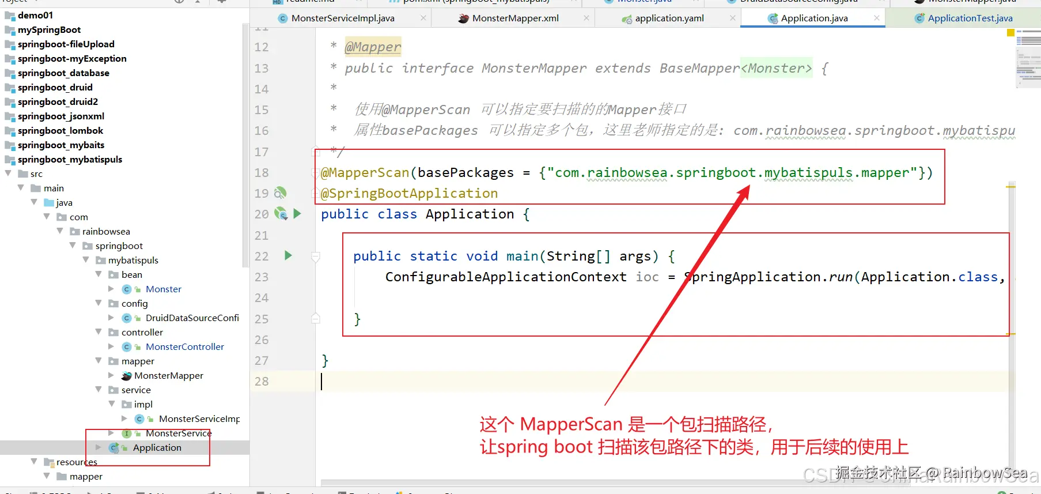
Task: Click the Spring bean gutter icon on line 19
Action: point(280,193)
